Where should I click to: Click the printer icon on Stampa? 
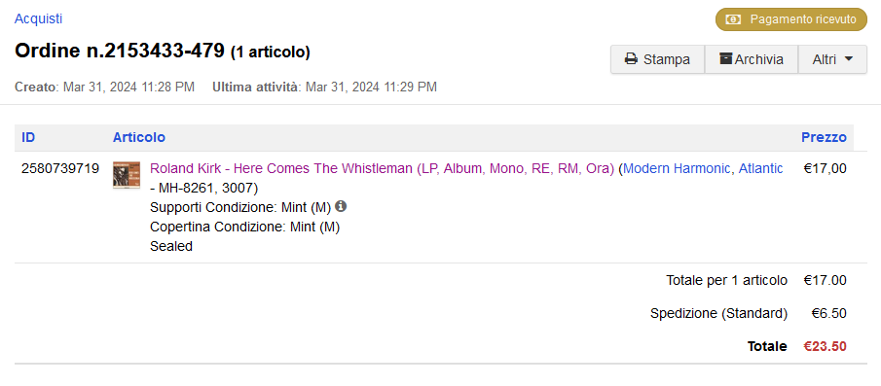(631, 59)
